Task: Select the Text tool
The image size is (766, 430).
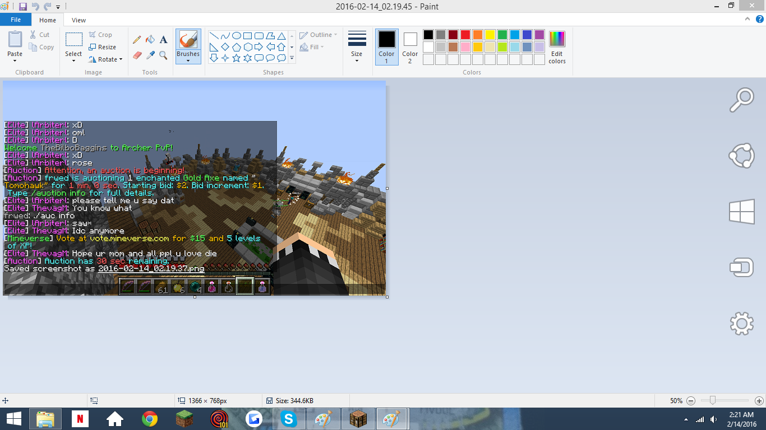Action: coord(164,40)
